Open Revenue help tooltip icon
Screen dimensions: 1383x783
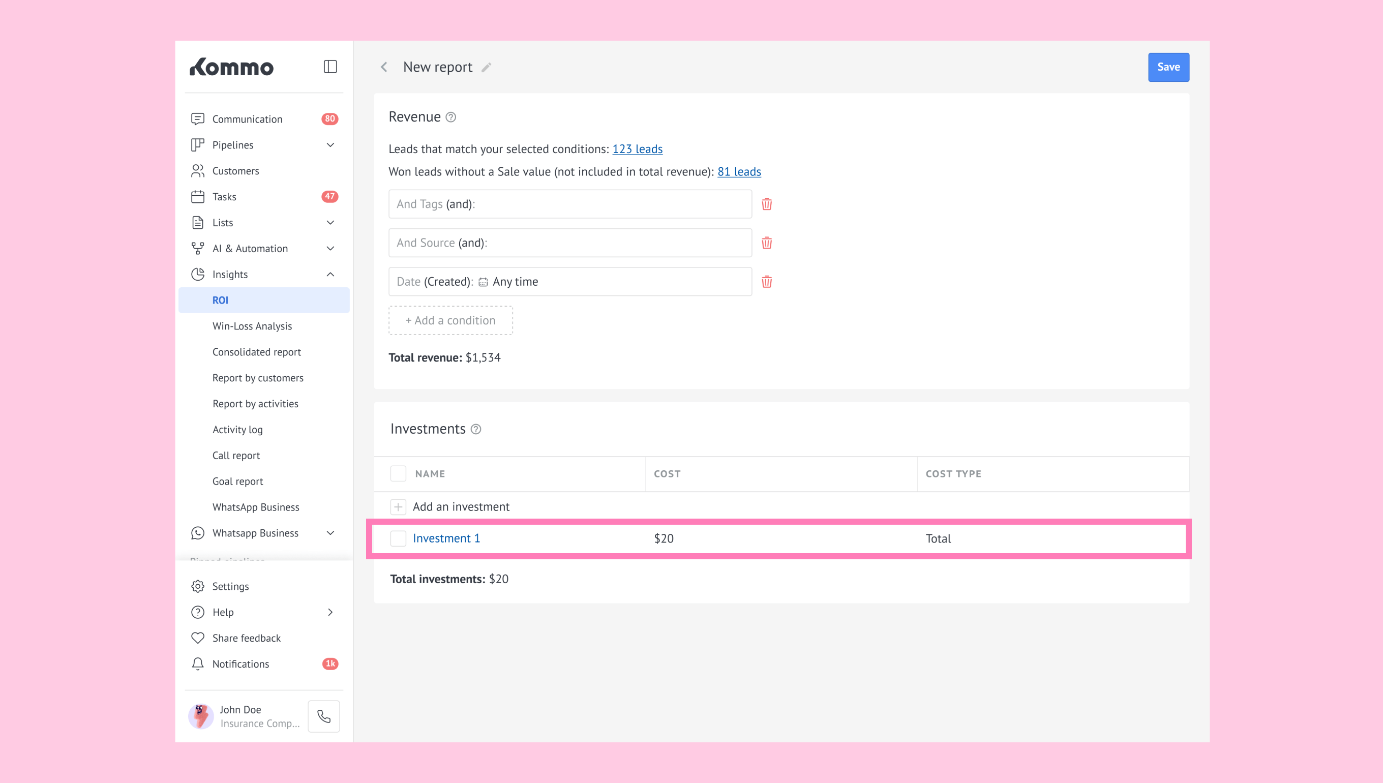(x=450, y=117)
